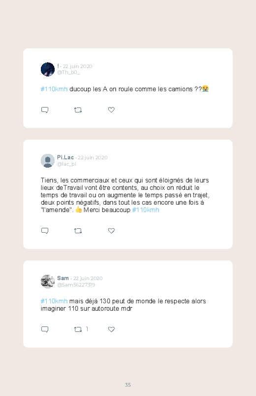Open #110kmh hashtag in Pi.Lac's tweet
Viewport: 256px width, 396px height.
pos(146,210)
